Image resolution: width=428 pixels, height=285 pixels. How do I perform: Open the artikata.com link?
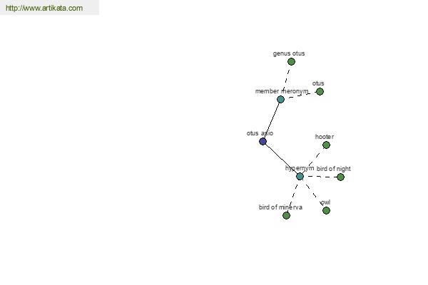tap(44, 8)
